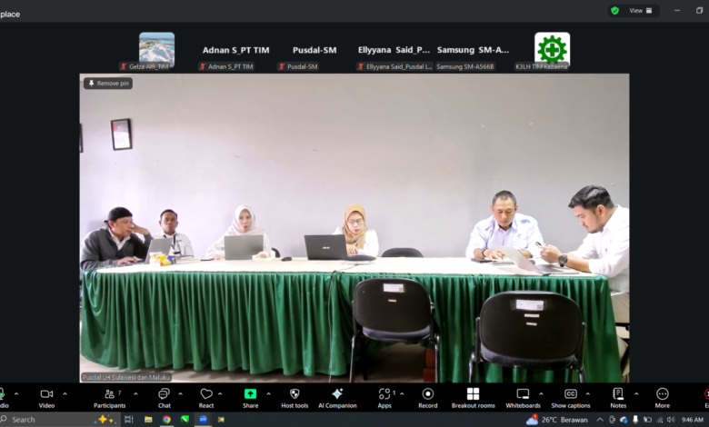Screen dimensions: 709x427
Task: Open Host tools shield icon
Action: (295, 396)
